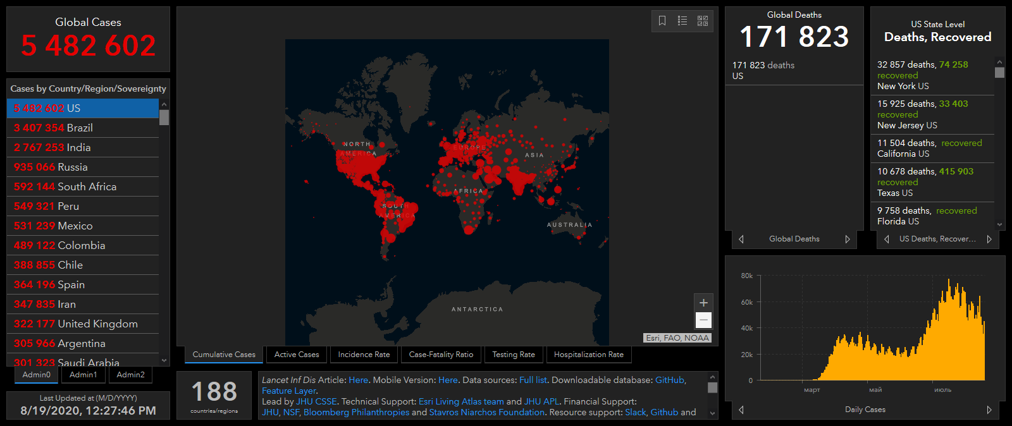Select United Kingdom in the country list
Screen dimensions: 1012x426
click(x=83, y=324)
